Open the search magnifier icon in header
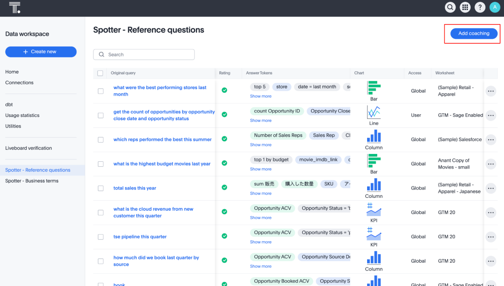The image size is (504, 286). point(450,7)
